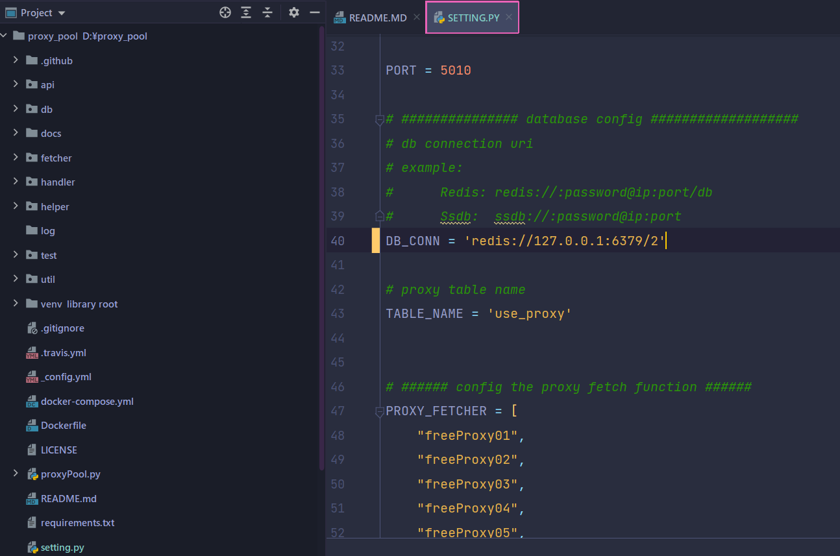Click the "freeProxy03" list entry
Image resolution: width=840 pixels, height=556 pixels.
(467, 484)
